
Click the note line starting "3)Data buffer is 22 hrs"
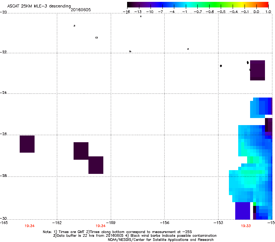point(135,236)
